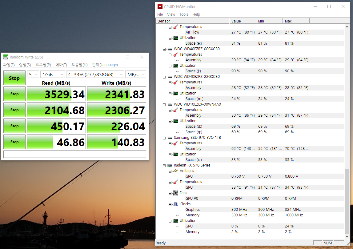This screenshot has height=249, width=353.
Task: Open the drive dropdown showing C: 33%
Action: [95, 74]
